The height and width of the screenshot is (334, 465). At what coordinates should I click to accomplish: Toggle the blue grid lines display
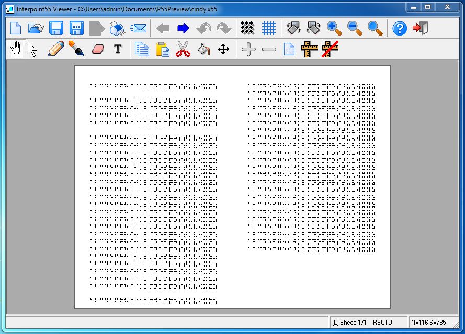tap(269, 28)
